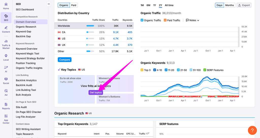Sort by the Traffic column filter icon
Image resolution: width=260 pixels, height=138 pixels.
pyautogui.click(x=148, y=134)
